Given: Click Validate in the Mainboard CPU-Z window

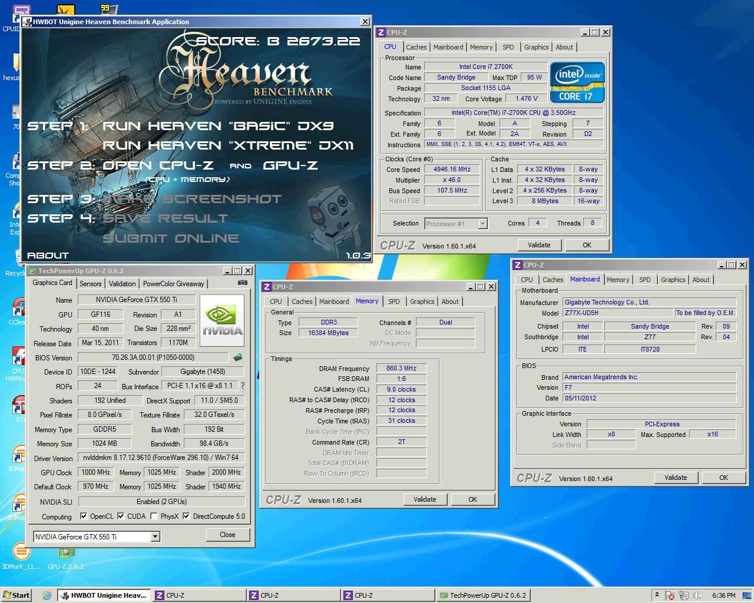Looking at the screenshot, I should [x=676, y=478].
